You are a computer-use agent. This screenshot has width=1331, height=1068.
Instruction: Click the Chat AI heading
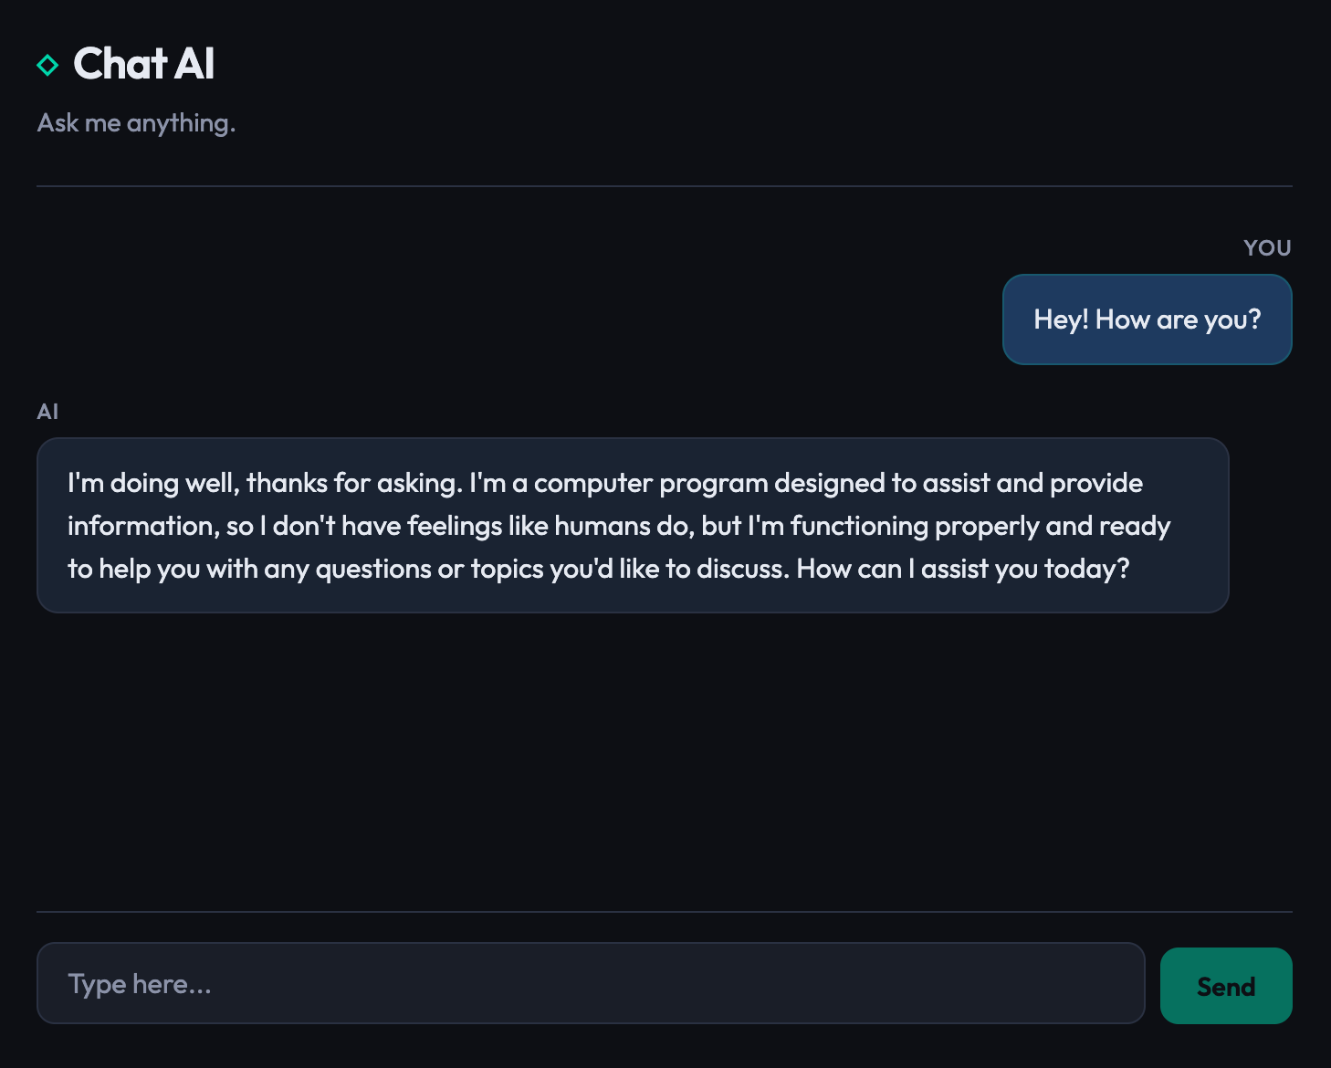point(145,63)
